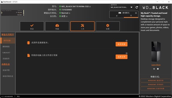Open help icon above 检查更新
This screenshot has height=98, width=172.
(x=127, y=41)
